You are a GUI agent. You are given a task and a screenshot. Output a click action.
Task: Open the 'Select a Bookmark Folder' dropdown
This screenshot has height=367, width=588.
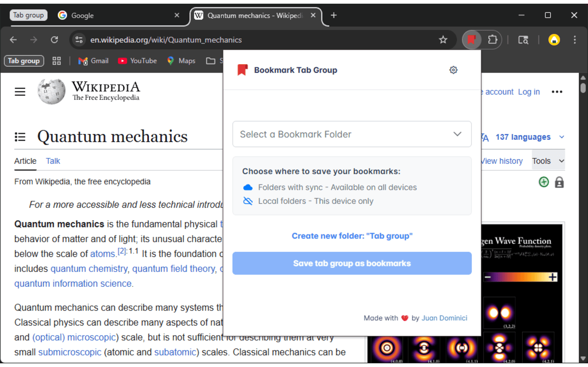pyautogui.click(x=352, y=134)
